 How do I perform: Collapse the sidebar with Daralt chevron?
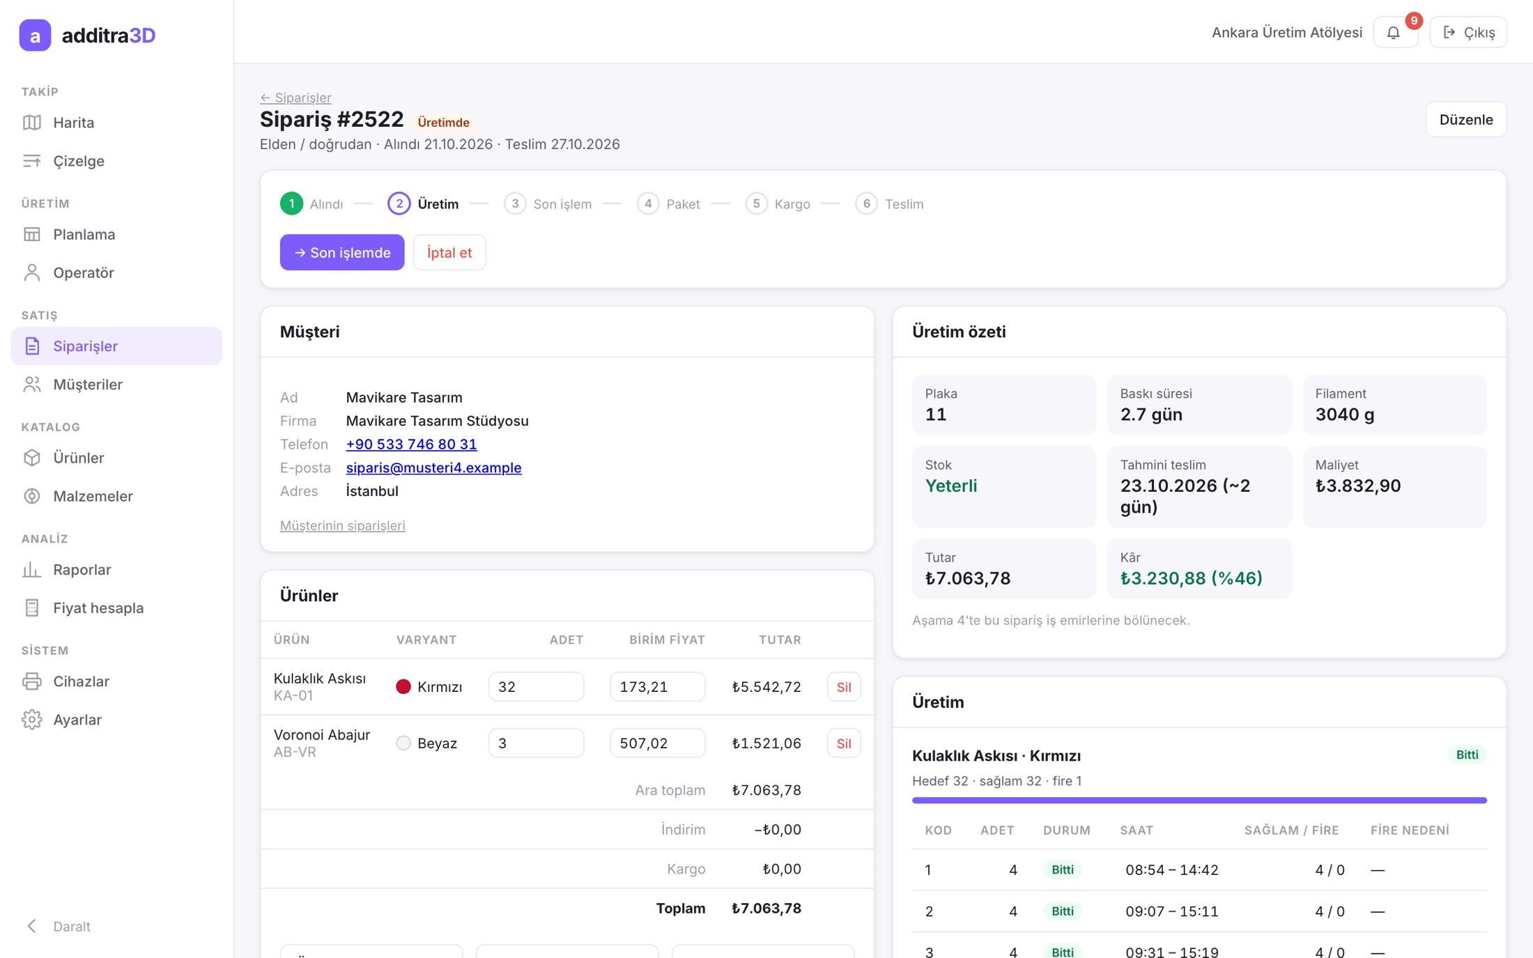click(x=32, y=926)
